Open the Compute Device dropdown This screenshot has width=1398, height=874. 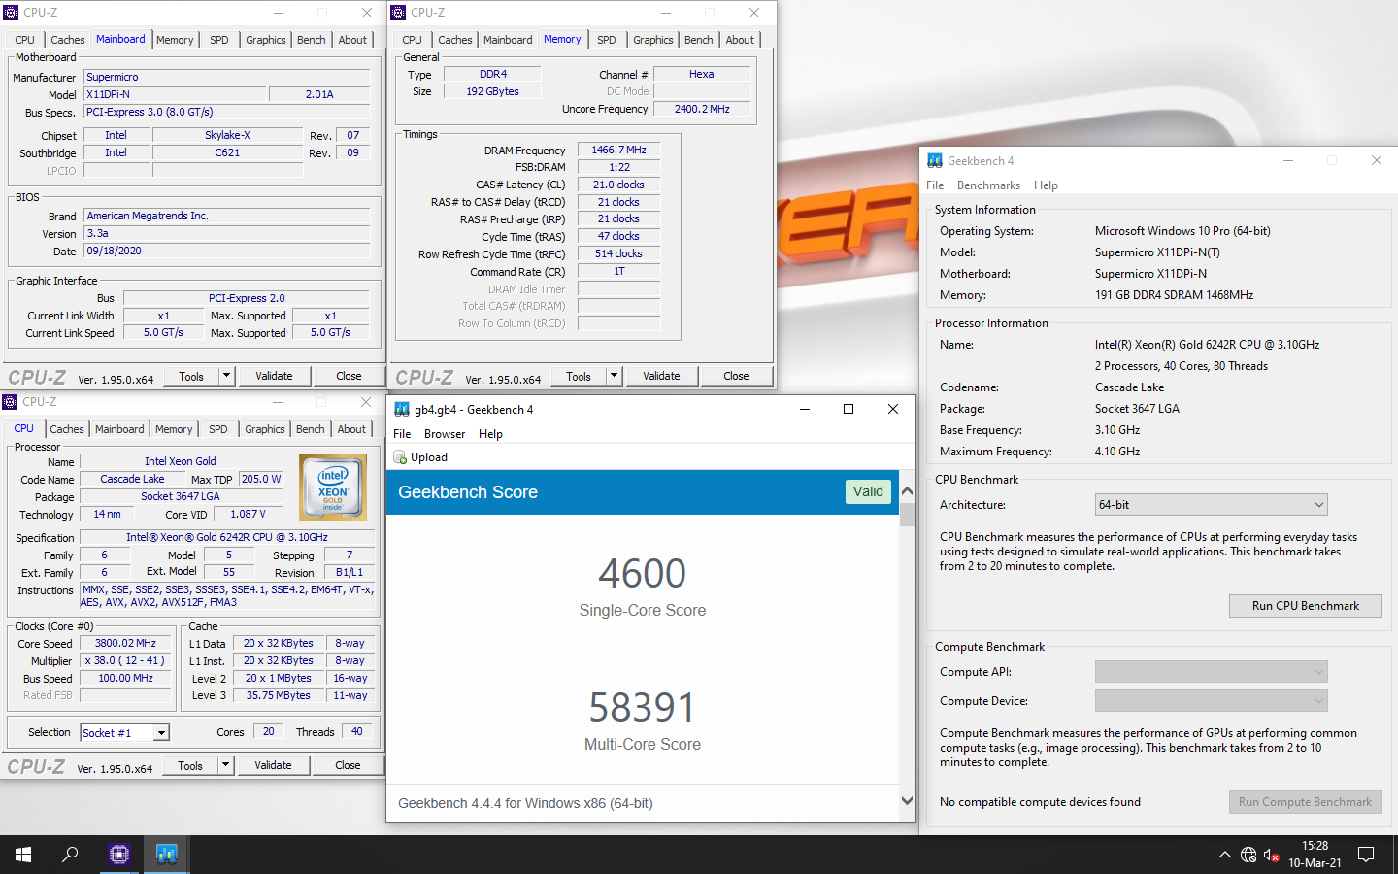(1211, 701)
